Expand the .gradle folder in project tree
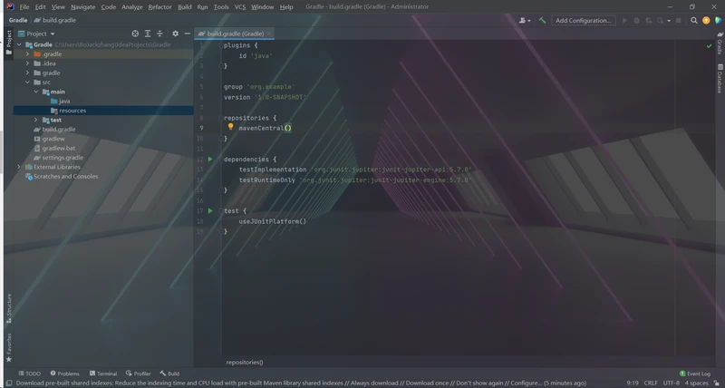 [x=27, y=54]
